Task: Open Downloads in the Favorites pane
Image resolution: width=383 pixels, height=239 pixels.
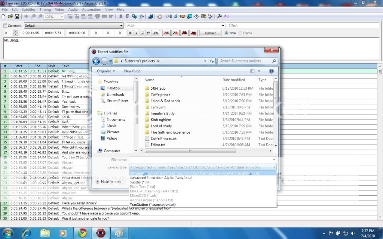Action: [116, 94]
